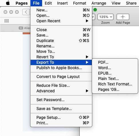
Task: Click the video icon on the document tab
Action: tap(21, 28)
